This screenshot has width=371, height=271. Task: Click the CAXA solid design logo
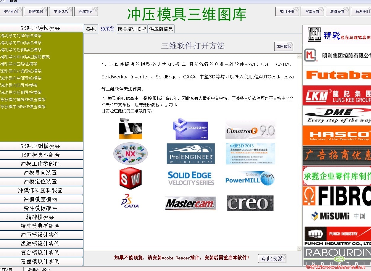[190, 129]
